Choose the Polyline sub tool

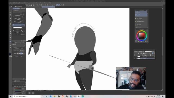(x=19, y=19)
